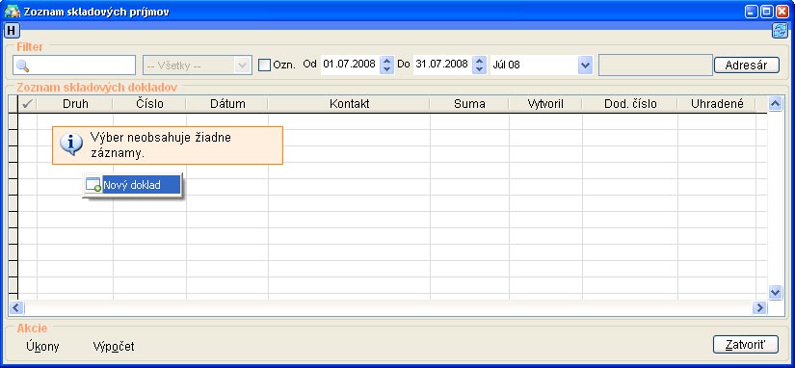Click the magnifier search field icon
This screenshot has width=795, height=368.
click(x=23, y=66)
